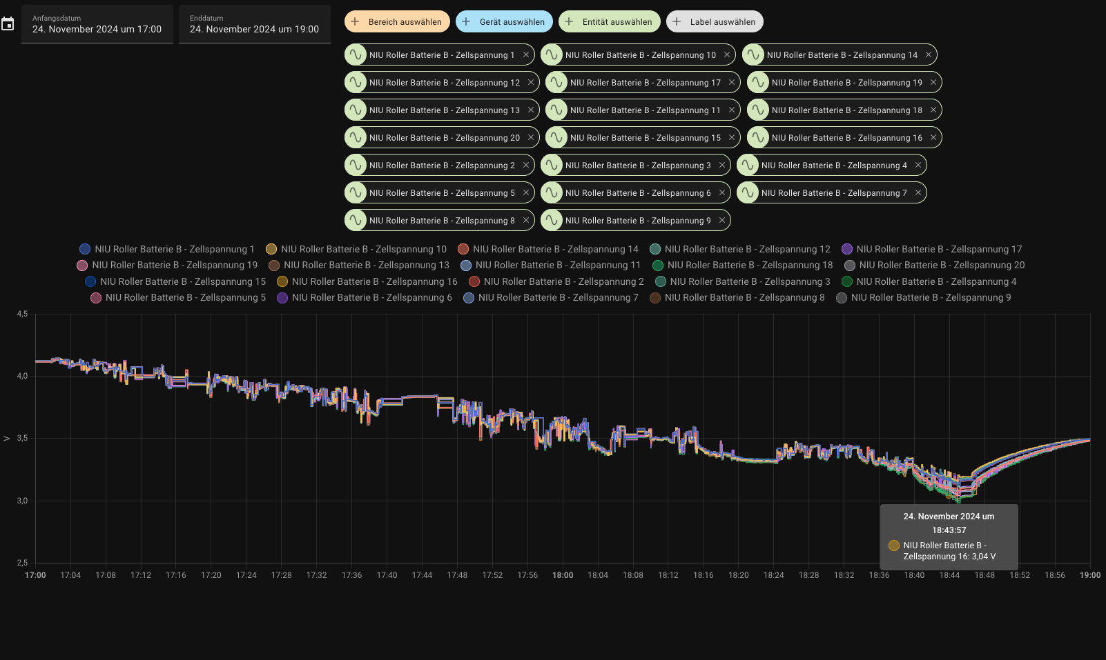Image resolution: width=1106 pixels, height=660 pixels.
Task: Open the Gerät auswählen picker
Action: (504, 22)
